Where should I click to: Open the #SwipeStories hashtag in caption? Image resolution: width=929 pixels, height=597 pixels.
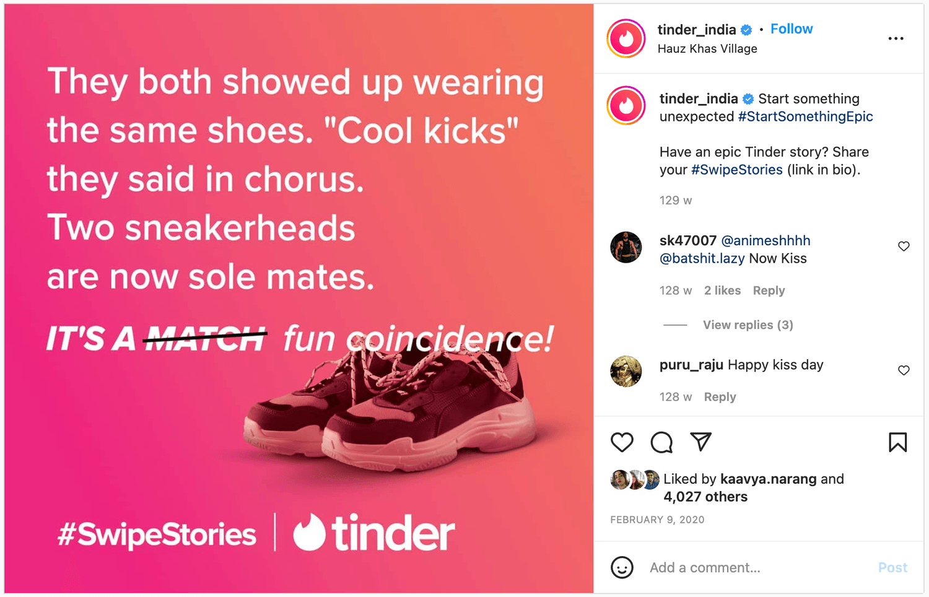pos(737,170)
